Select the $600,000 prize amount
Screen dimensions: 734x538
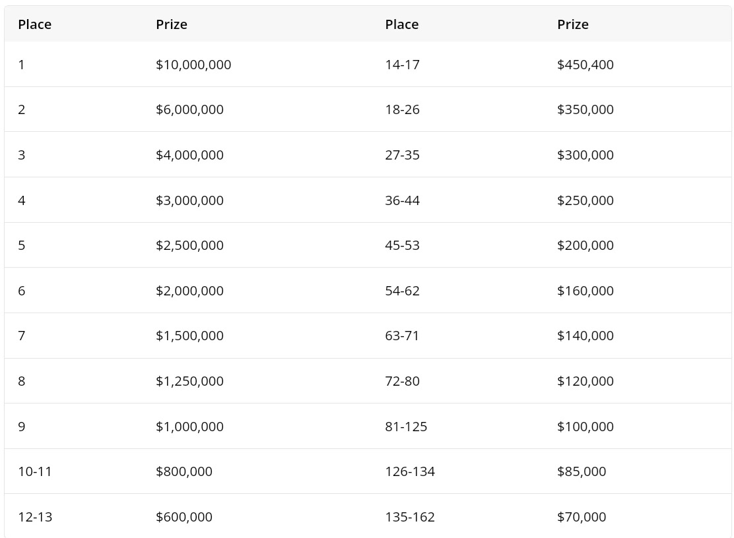[x=184, y=517]
